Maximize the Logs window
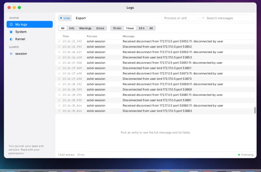 [19, 8]
